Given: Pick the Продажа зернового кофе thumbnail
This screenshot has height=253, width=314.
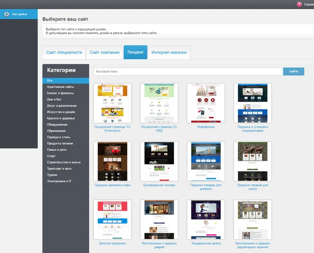Looking at the screenshot, I should pyautogui.click(x=112, y=161).
